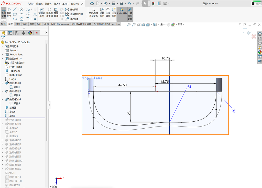Open the 工具(T) menu
262x188 pixels.
66,4
